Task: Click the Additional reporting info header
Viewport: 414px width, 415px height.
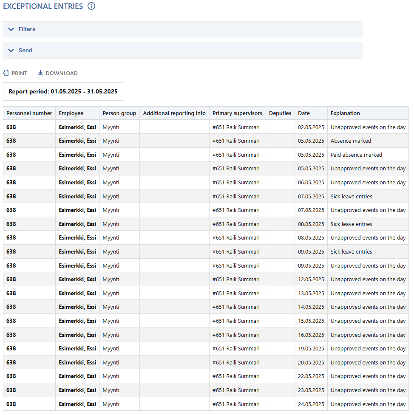Action: (174, 113)
